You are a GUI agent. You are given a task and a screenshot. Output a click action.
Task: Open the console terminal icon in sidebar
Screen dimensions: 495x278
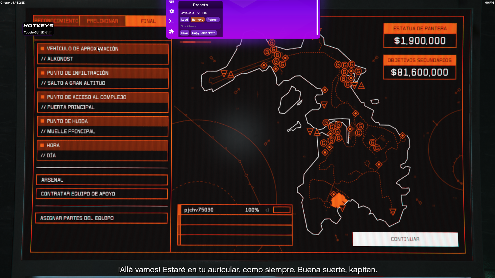[x=172, y=21]
